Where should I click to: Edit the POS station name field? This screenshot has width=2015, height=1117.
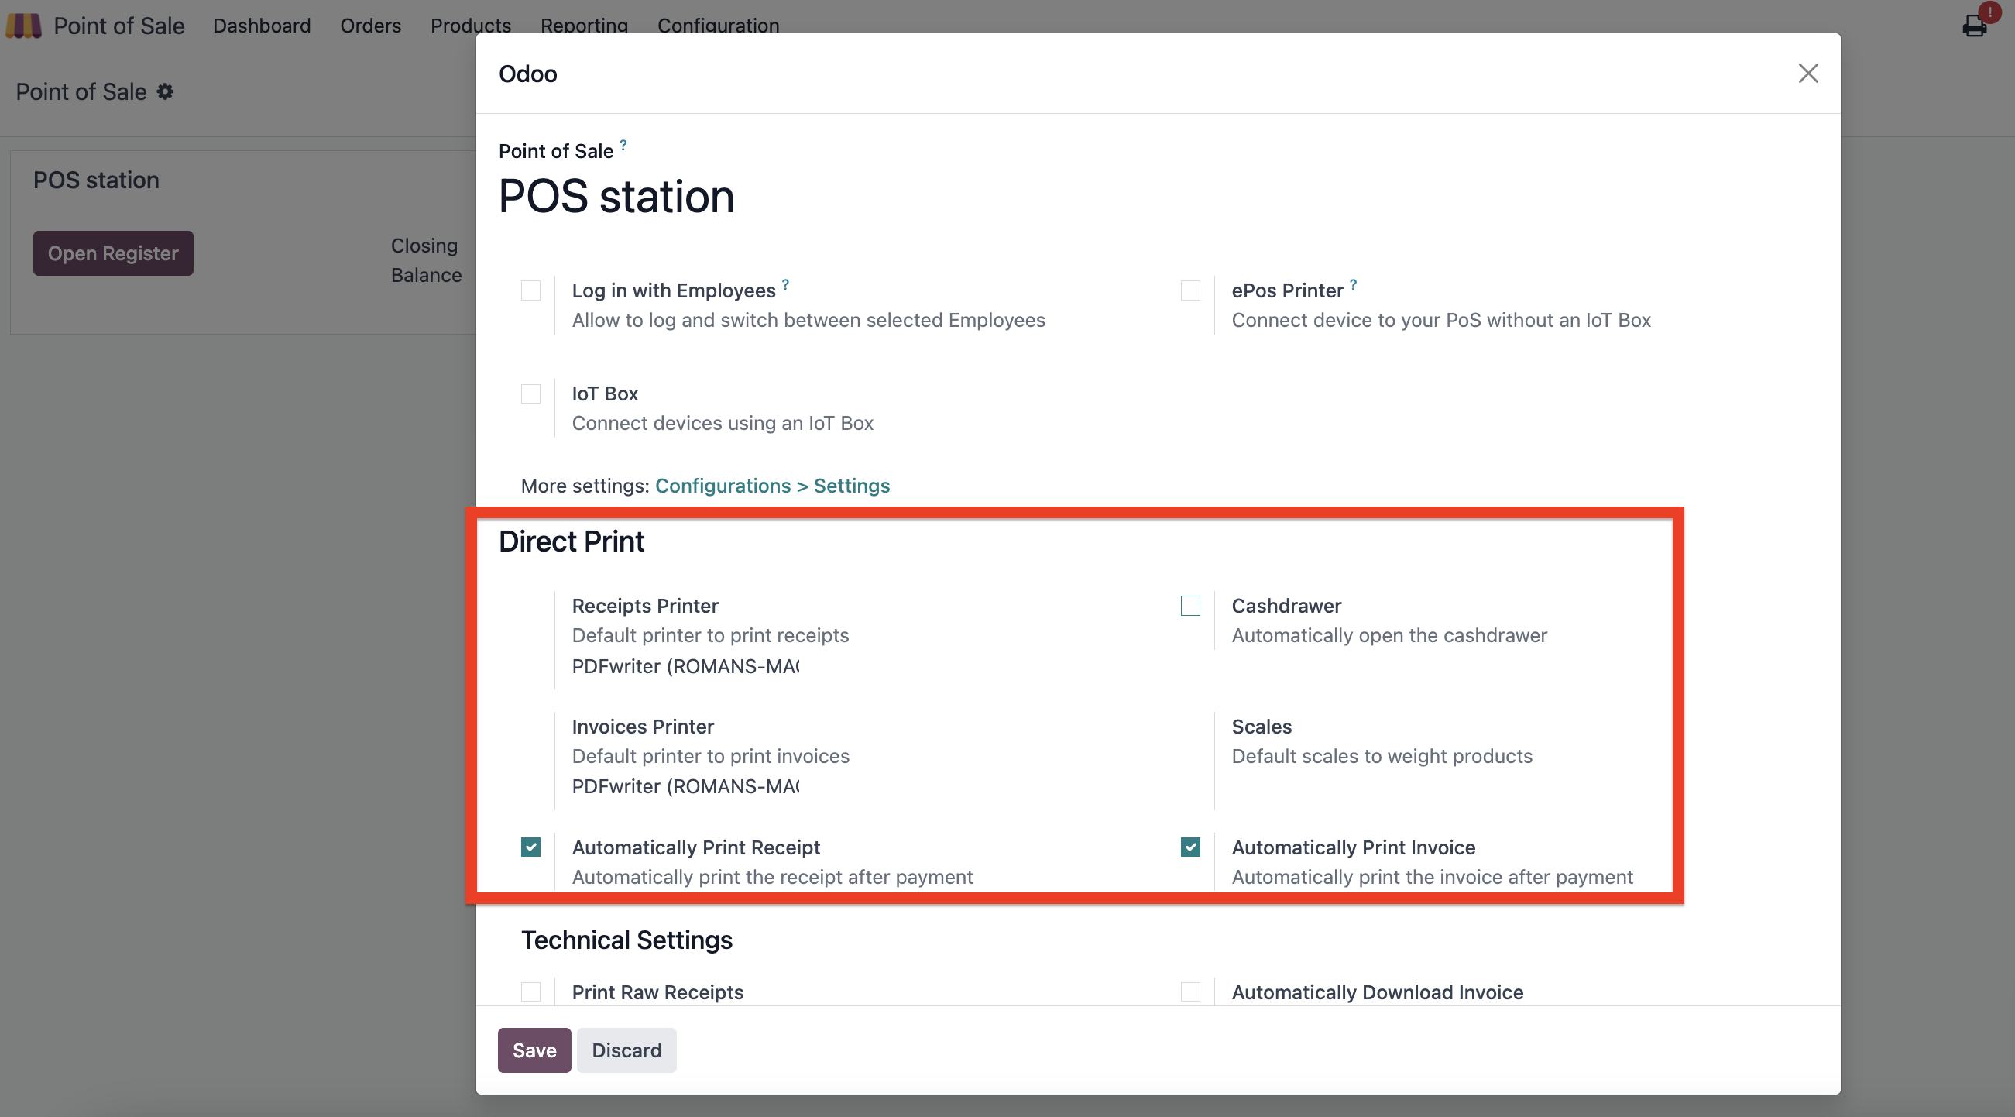point(616,196)
